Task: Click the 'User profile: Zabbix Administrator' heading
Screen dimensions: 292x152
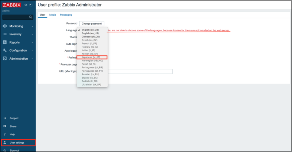Action: coord(70,5)
